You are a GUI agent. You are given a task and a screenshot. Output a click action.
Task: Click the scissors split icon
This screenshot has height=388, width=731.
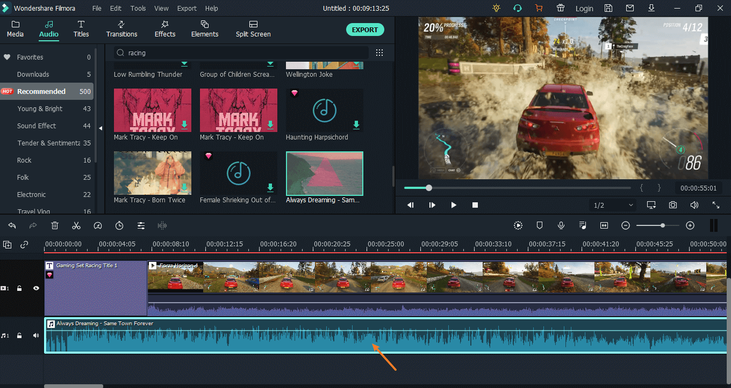tap(76, 226)
